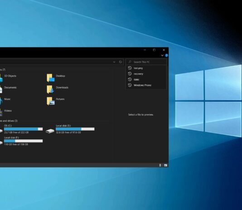Viewport: 242px width, 210px height.
Task: Open the Pictures folder icon
Action: [51, 101]
